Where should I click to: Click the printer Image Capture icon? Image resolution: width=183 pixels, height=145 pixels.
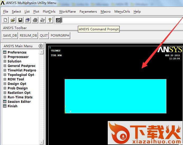35,20
